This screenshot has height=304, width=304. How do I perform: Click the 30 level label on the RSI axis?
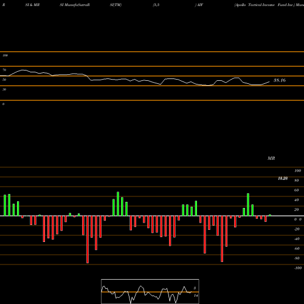point(4,89)
